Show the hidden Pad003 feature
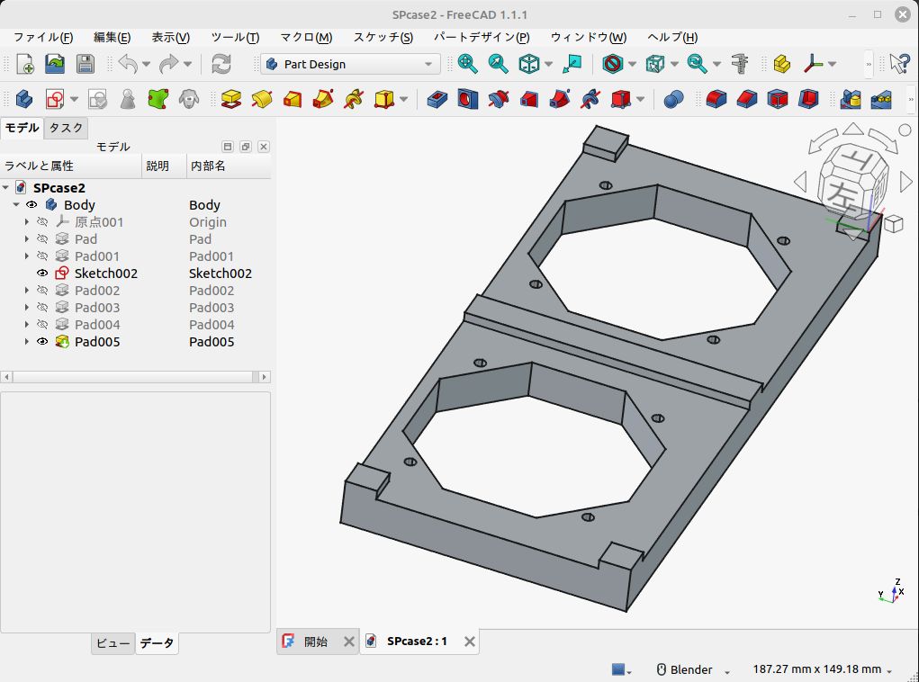 [42, 307]
